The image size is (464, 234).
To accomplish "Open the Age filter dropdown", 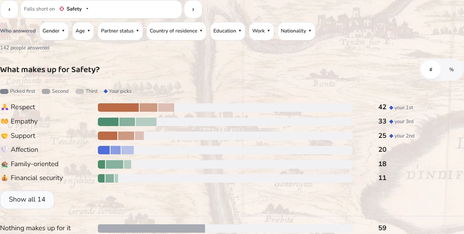I will click(x=83, y=31).
